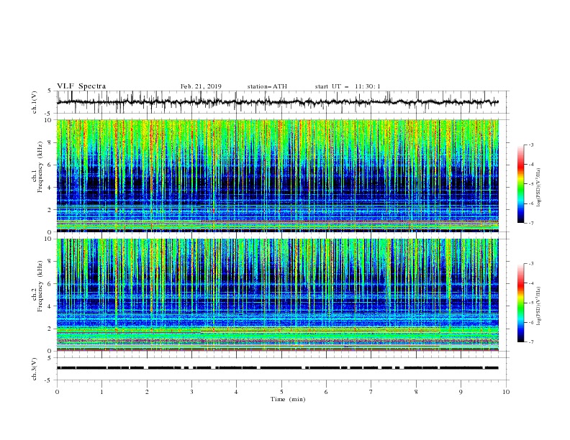Image resolution: width=570 pixels, height=440 pixels.
Task: Click the "VLF Spectra" title text
Action: (81, 86)
